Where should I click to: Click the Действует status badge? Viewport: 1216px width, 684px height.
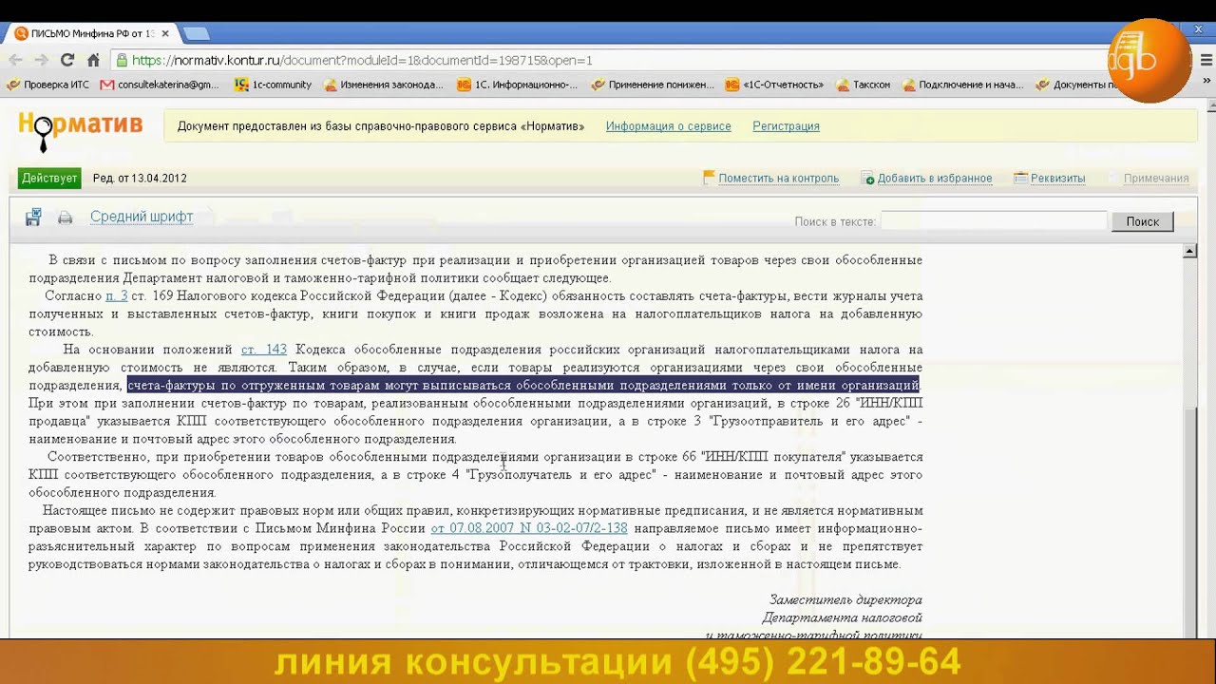49,179
